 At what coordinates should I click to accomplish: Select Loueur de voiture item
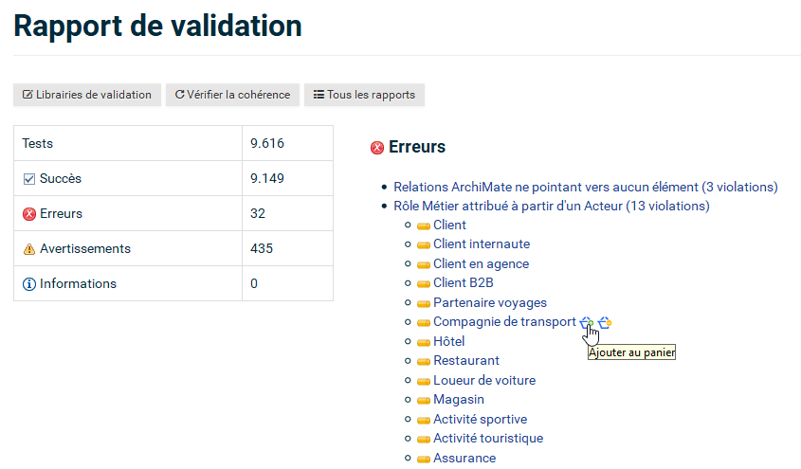483,380
